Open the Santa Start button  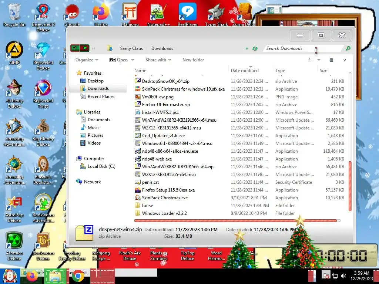(x=10, y=276)
